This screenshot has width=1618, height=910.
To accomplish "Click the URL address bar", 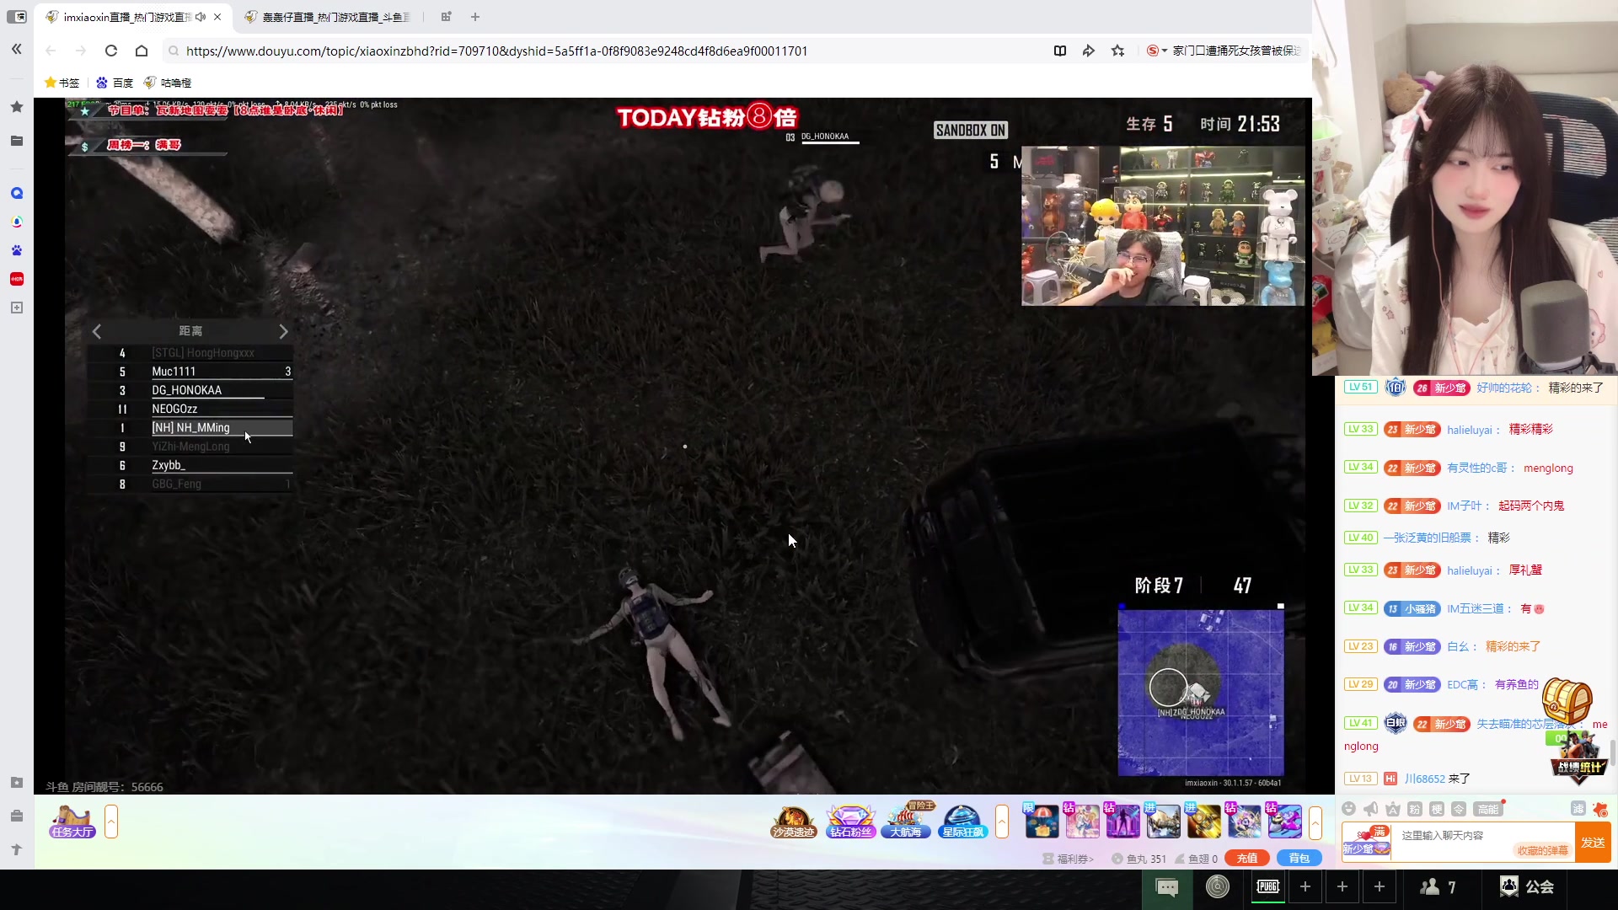I will click(x=607, y=51).
